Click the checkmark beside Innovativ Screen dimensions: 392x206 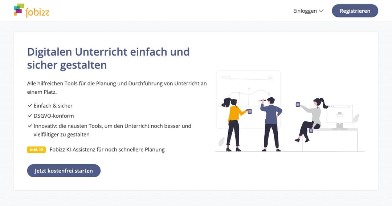coord(30,126)
